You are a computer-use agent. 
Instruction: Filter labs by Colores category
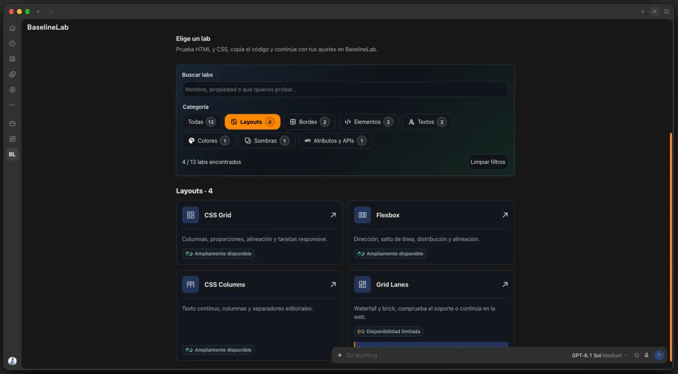pos(209,141)
